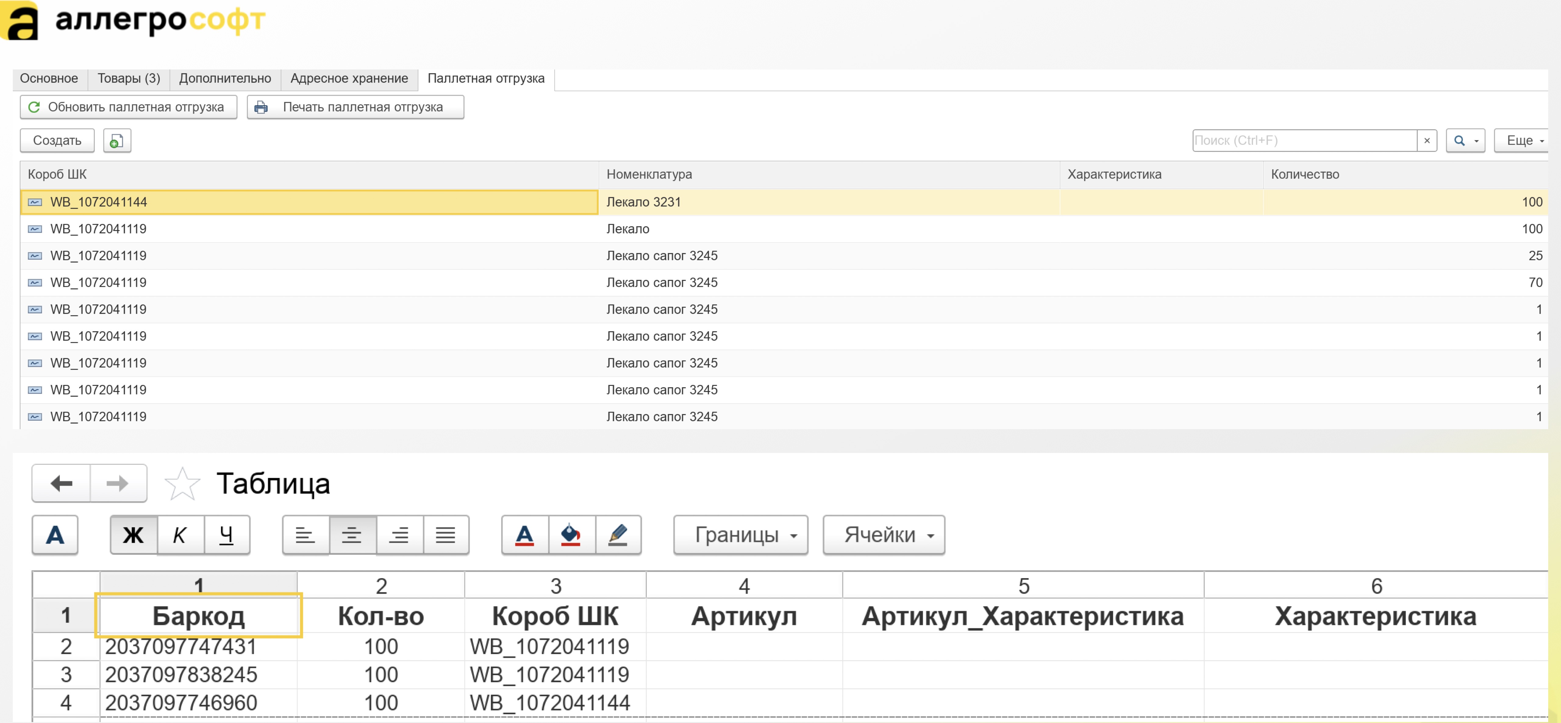Toggle underline Ч formatting
The height and width of the screenshot is (723, 1561).
[x=227, y=535]
